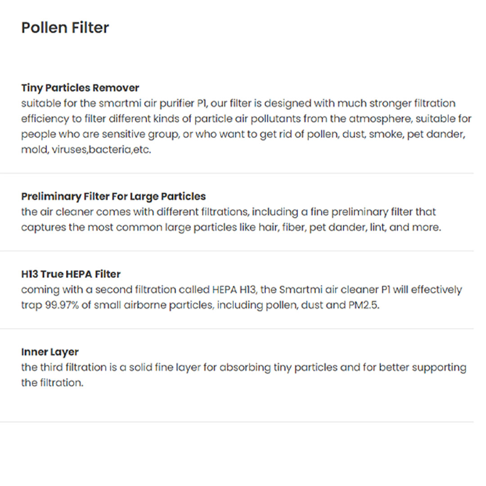486x486 pixels.
Task: Expand the "Tiny Particles Remover" section heading
Action: (x=80, y=88)
